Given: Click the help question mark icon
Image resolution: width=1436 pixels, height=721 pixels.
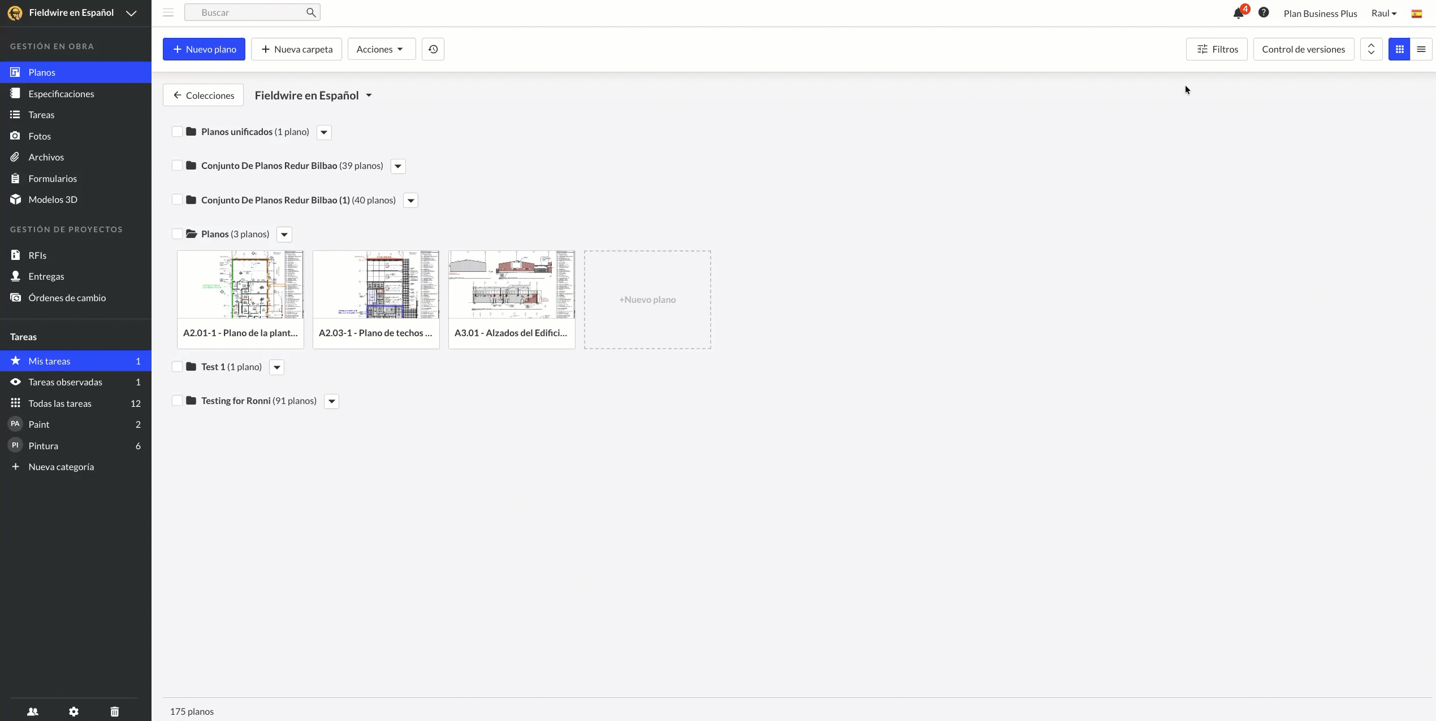Looking at the screenshot, I should pos(1264,12).
